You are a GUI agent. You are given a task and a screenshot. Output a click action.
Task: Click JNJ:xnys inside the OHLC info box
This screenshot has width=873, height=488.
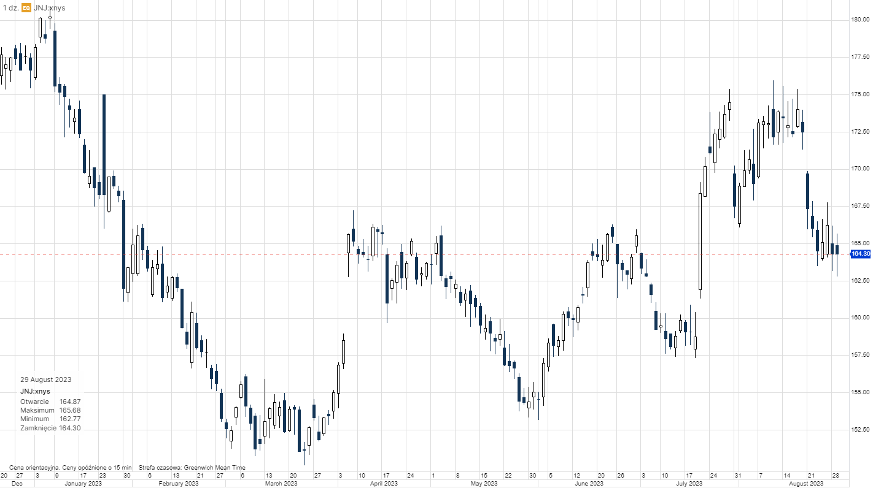35,391
